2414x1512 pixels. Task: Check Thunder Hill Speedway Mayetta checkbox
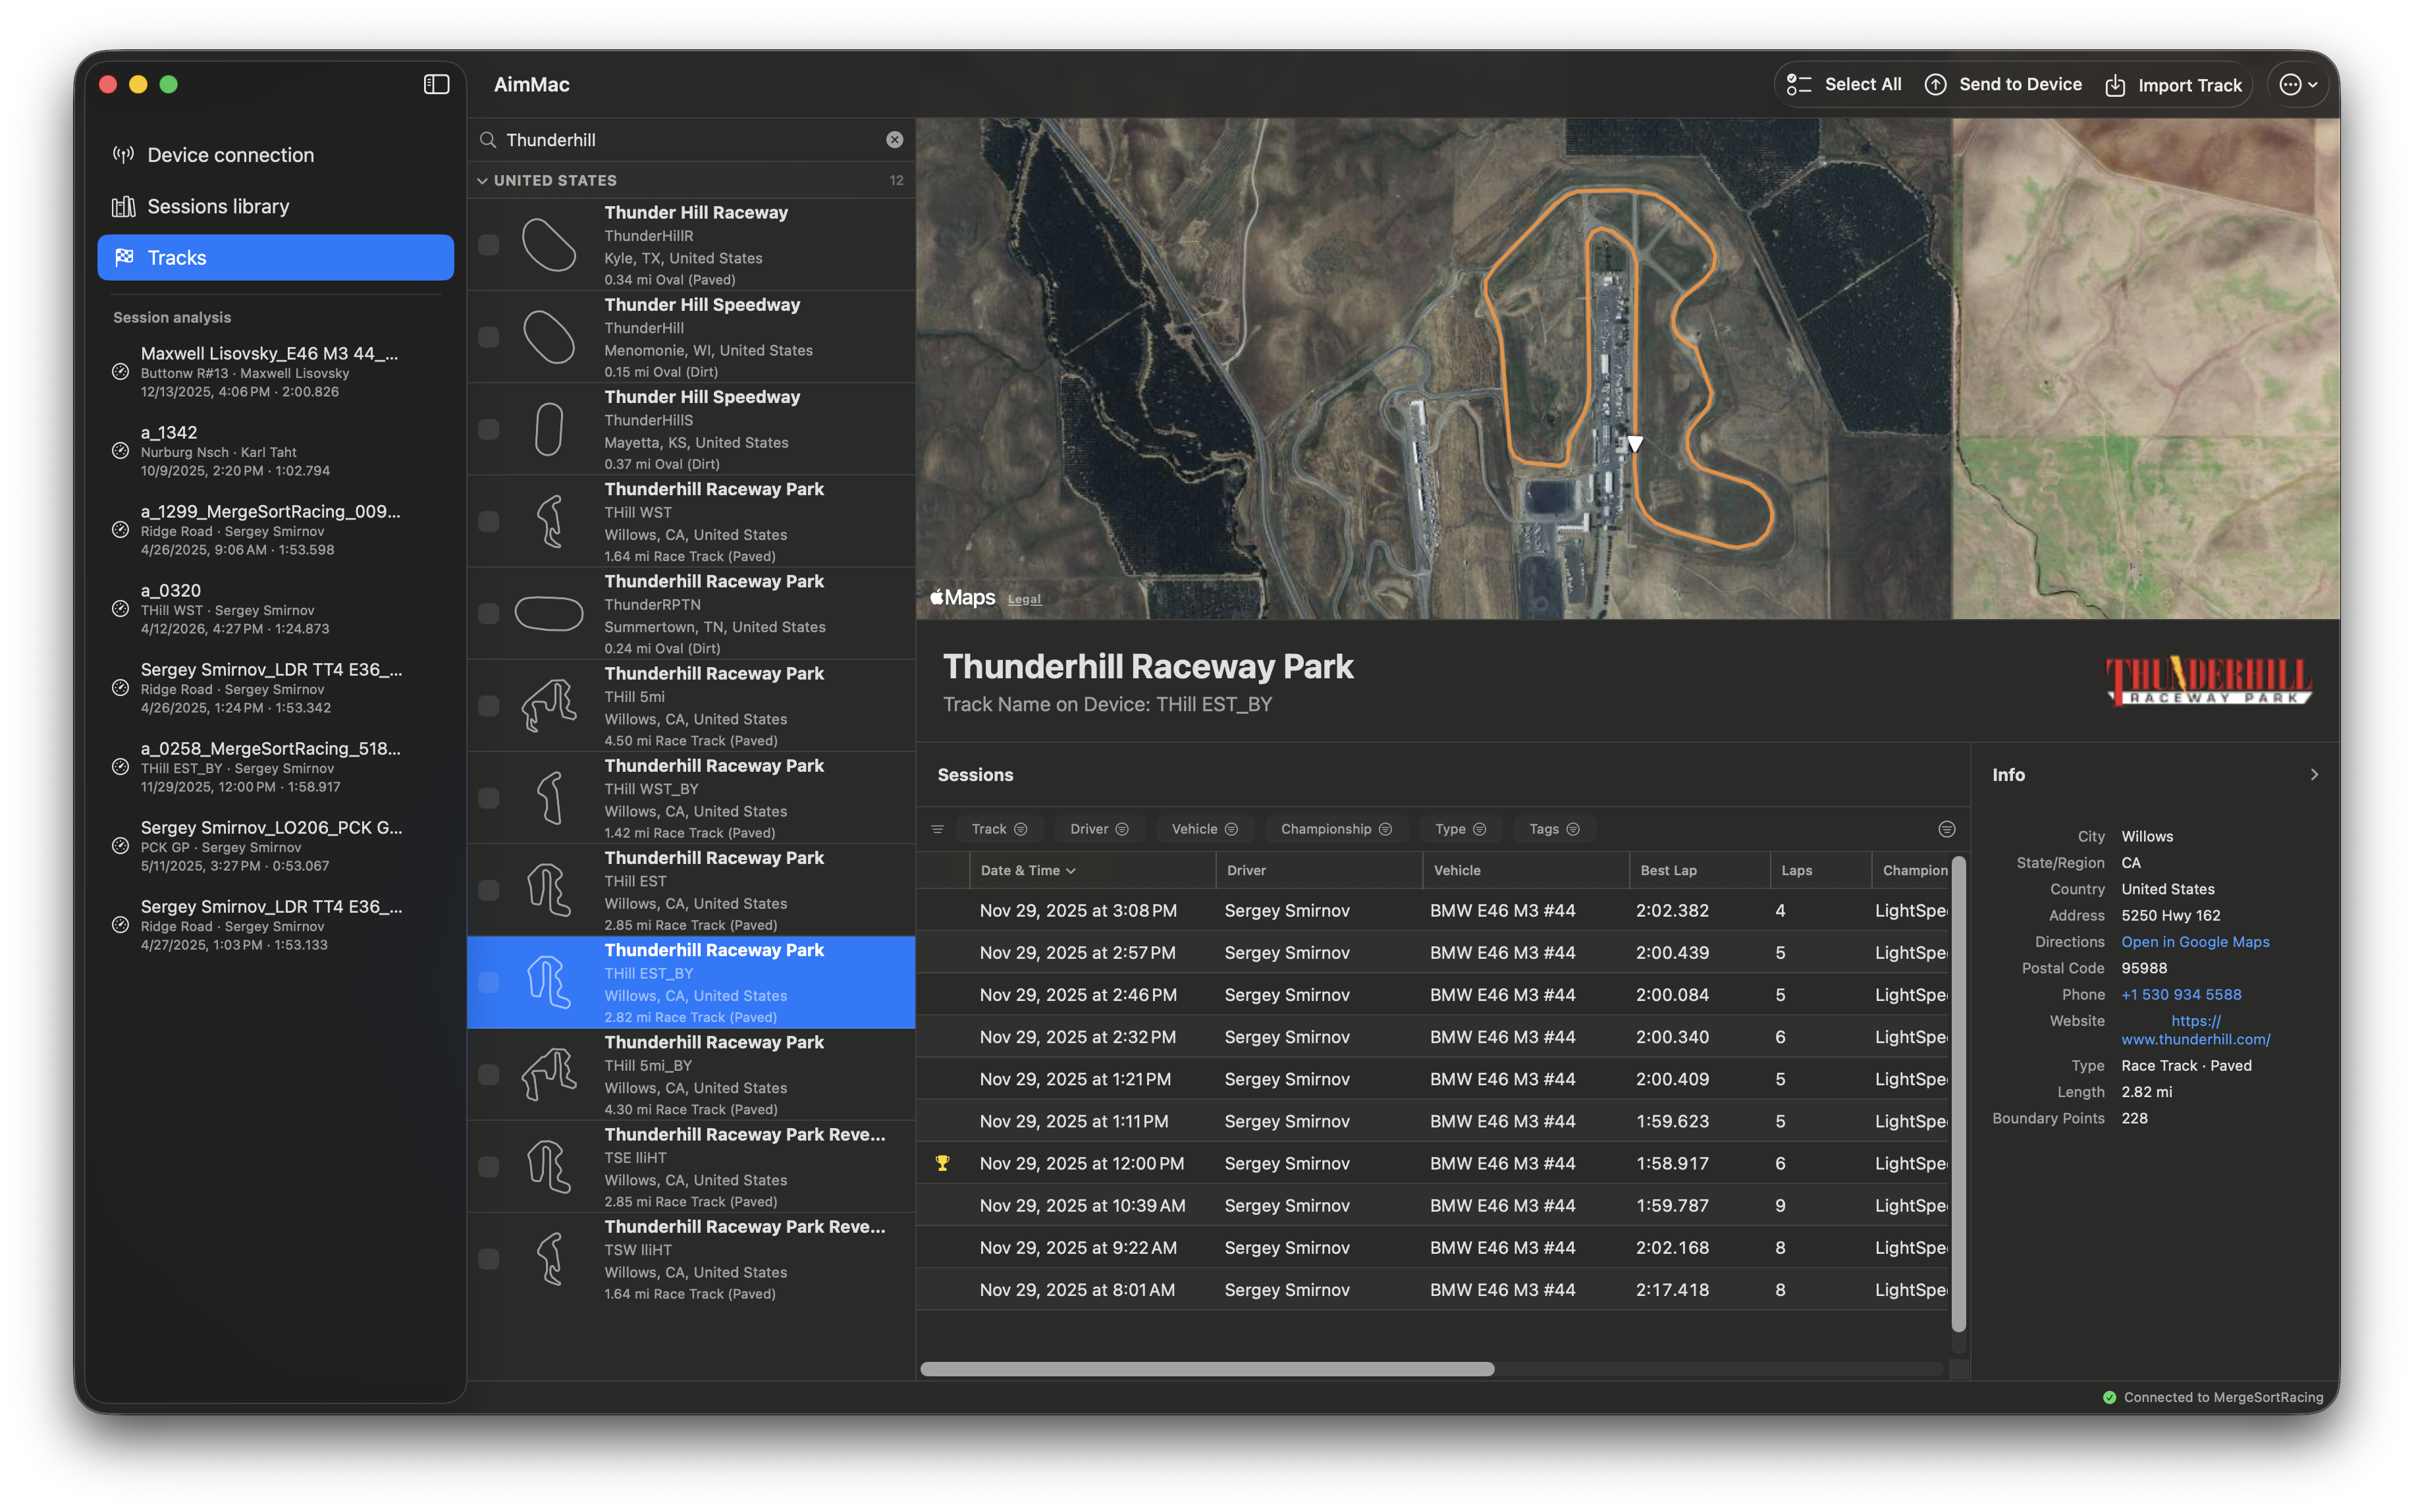[x=488, y=429]
